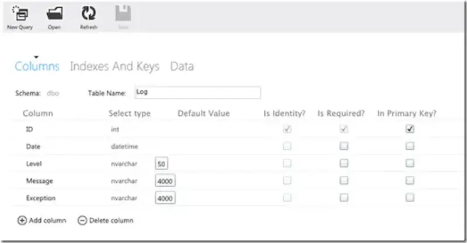Enable Is Required for Date column
The width and height of the screenshot is (467, 243).
point(344,146)
